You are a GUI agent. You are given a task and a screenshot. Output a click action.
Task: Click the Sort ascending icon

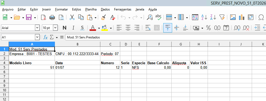(204, 17)
